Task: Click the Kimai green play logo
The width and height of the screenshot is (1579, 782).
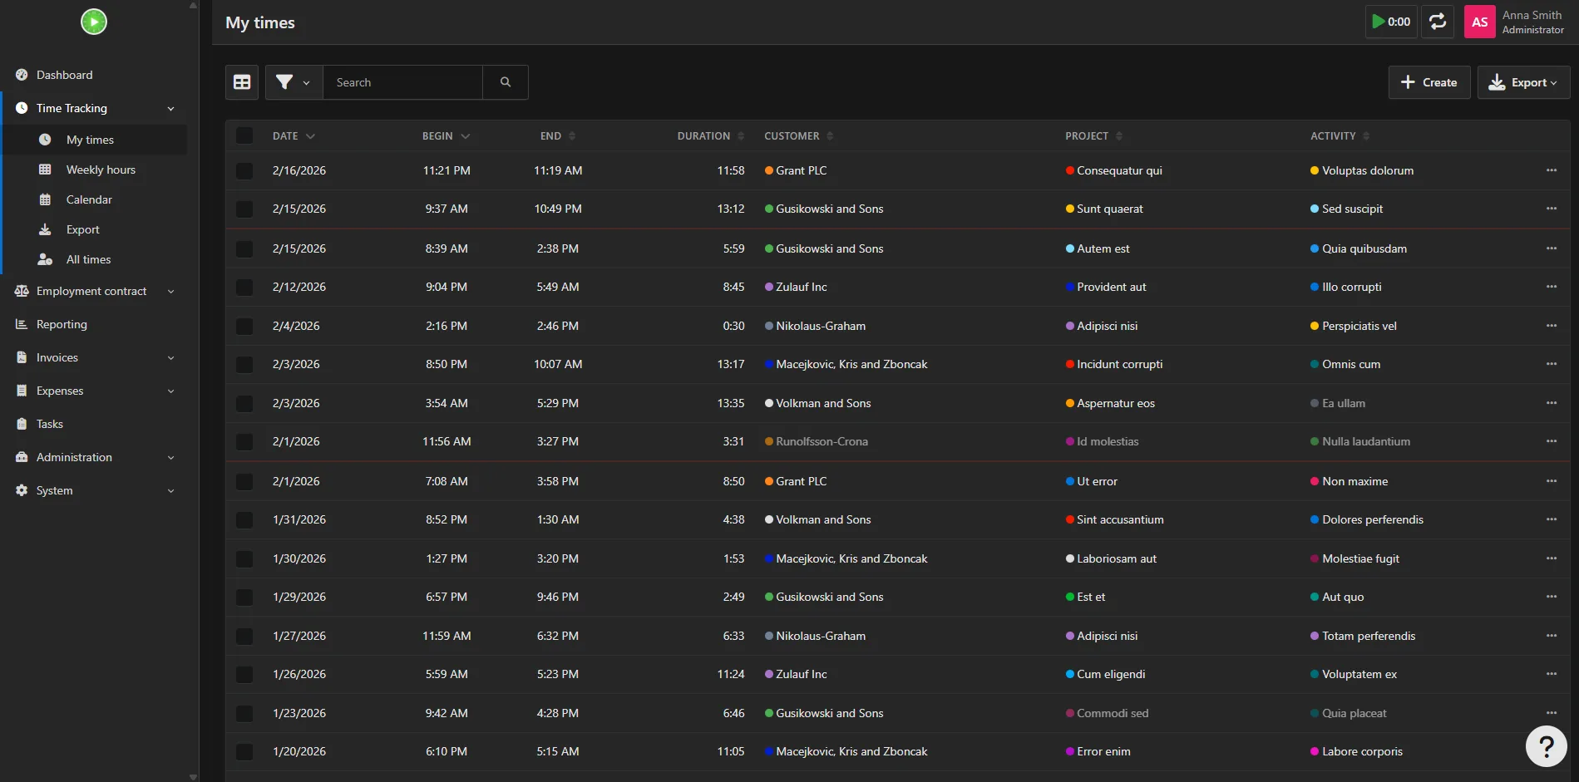Action: coord(94,22)
